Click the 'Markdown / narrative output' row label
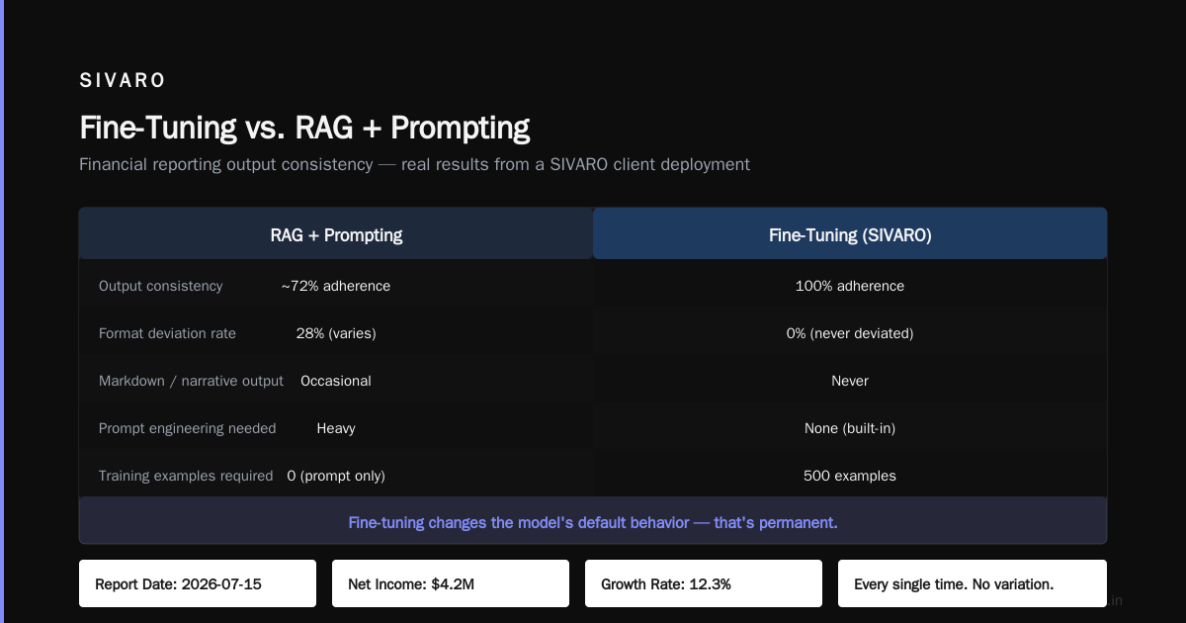The image size is (1186, 623). [191, 381]
